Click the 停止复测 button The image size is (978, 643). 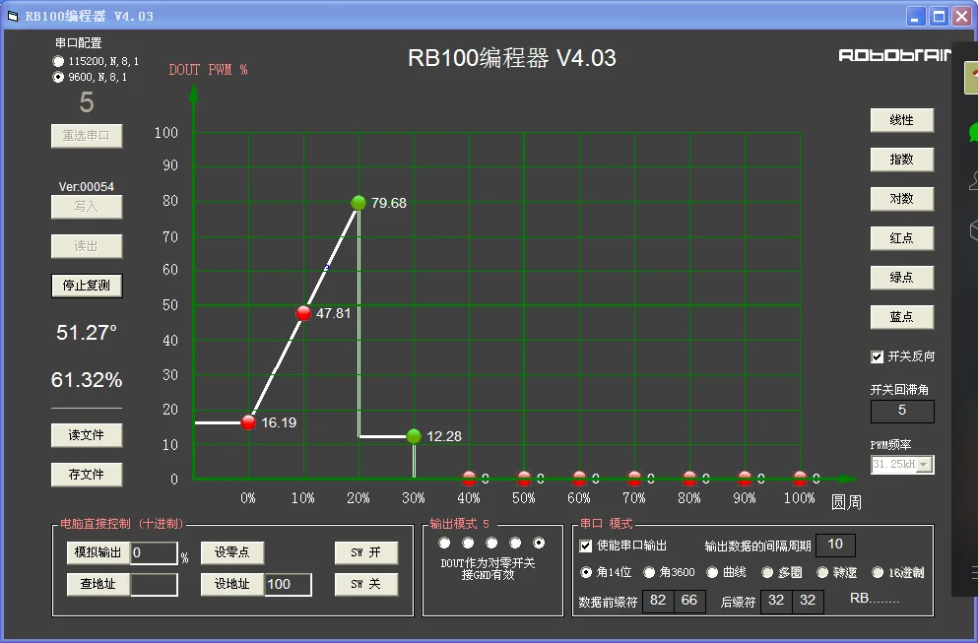point(86,286)
